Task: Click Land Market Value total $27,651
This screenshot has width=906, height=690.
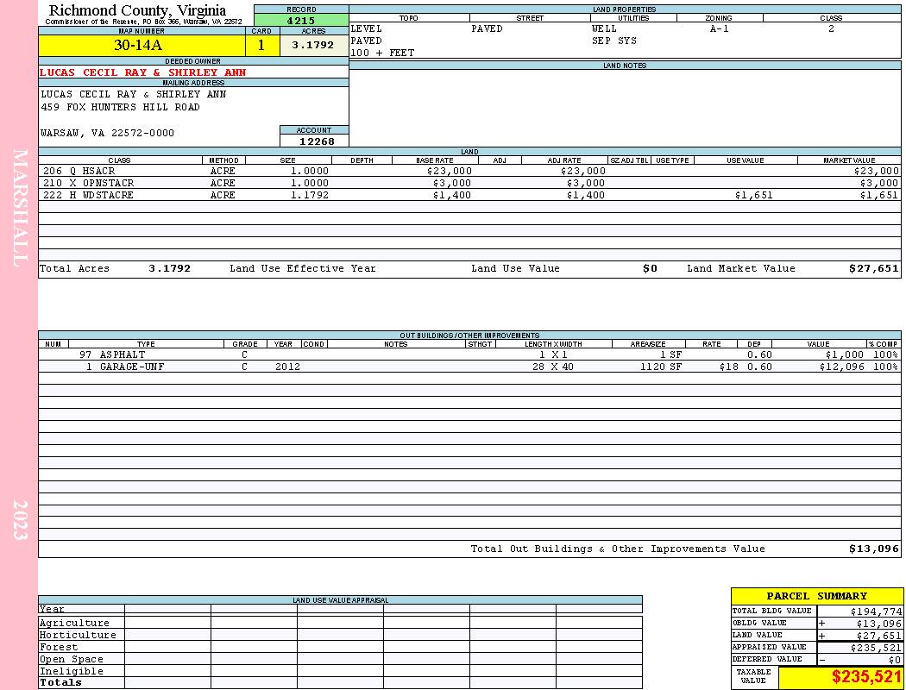Action: tap(874, 268)
